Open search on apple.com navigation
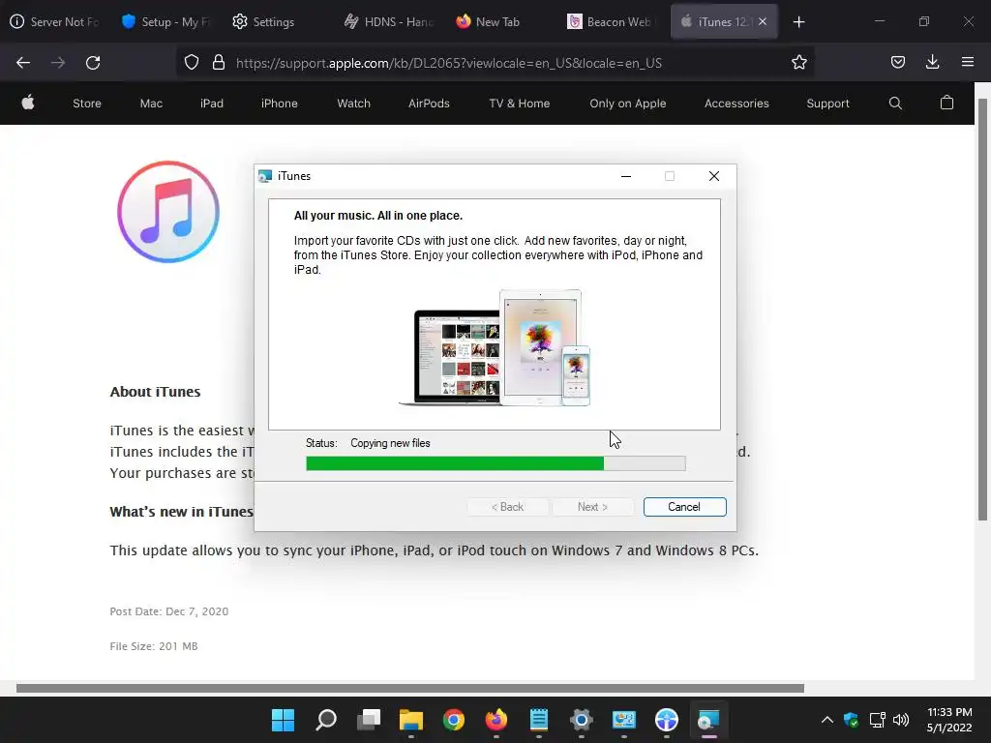Image resolution: width=991 pixels, height=743 pixels. point(895,103)
